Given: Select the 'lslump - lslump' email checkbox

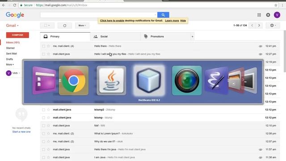Looking at the screenshot, I should click(x=44, y=118).
